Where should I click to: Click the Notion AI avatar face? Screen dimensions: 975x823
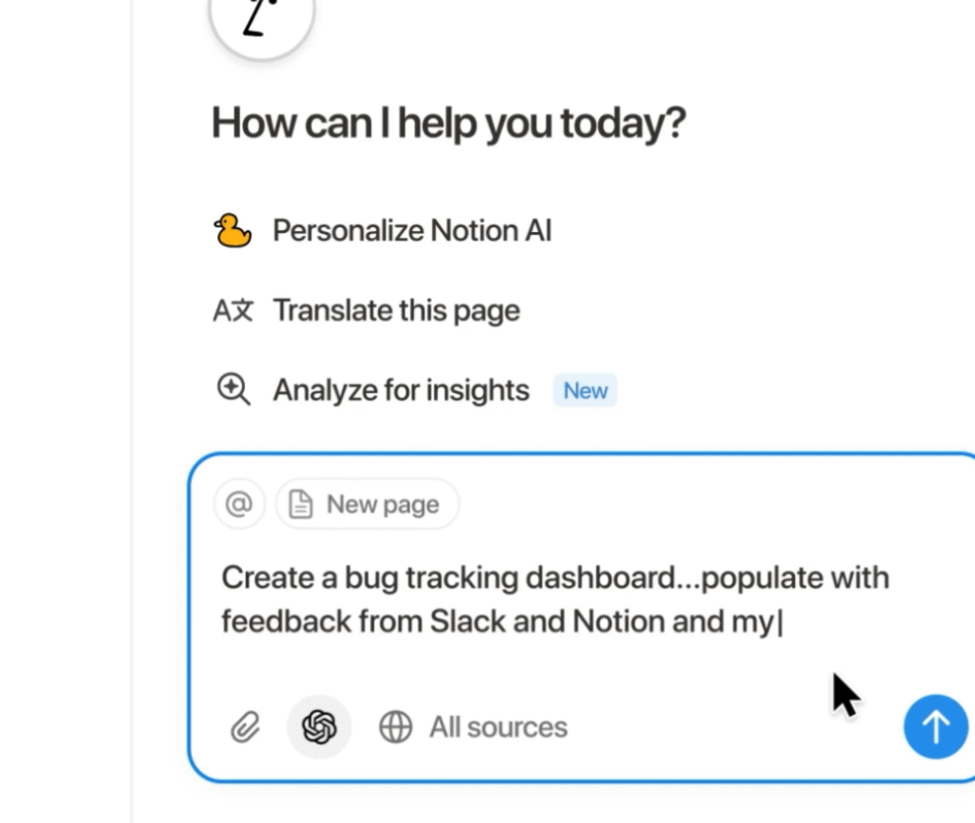click(x=262, y=19)
